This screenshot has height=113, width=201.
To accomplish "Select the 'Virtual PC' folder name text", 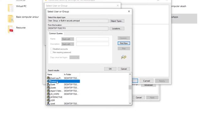I will tap(21, 6).
